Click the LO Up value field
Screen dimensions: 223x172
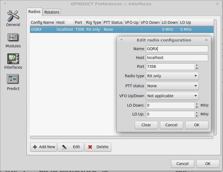tap(170, 114)
